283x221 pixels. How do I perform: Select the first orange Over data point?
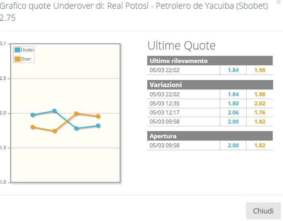pos(33,127)
